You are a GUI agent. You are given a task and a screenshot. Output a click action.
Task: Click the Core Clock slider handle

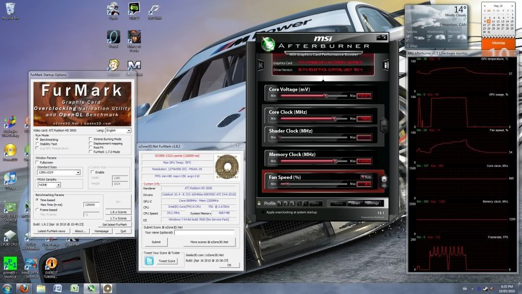334,118
